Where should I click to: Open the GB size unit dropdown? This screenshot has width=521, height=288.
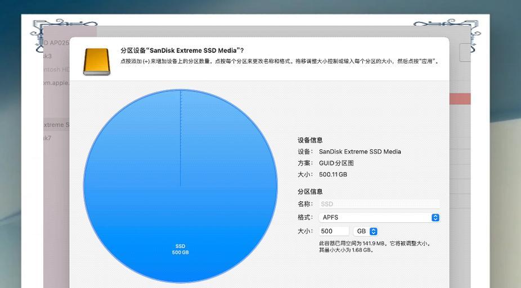pyautogui.click(x=366, y=231)
